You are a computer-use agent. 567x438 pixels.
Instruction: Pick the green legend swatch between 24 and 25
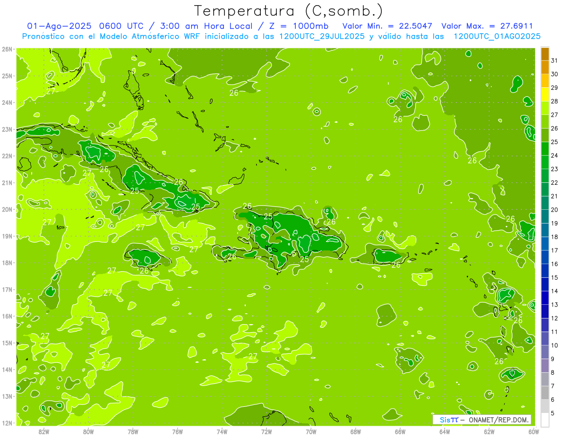(x=545, y=149)
